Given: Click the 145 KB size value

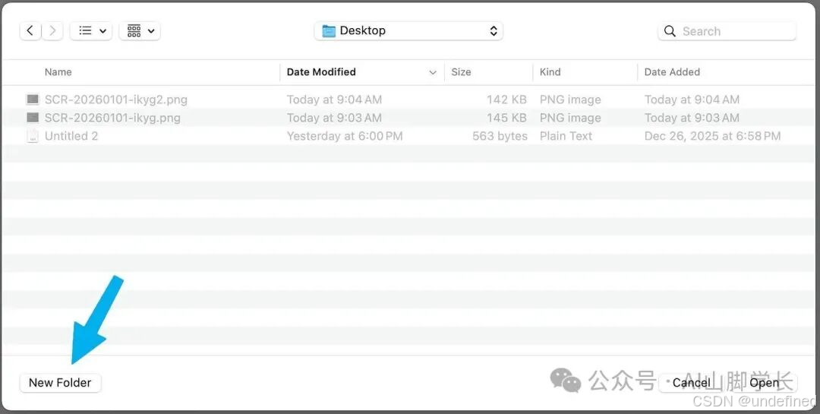Looking at the screenshot, I should tap(506, 118).
